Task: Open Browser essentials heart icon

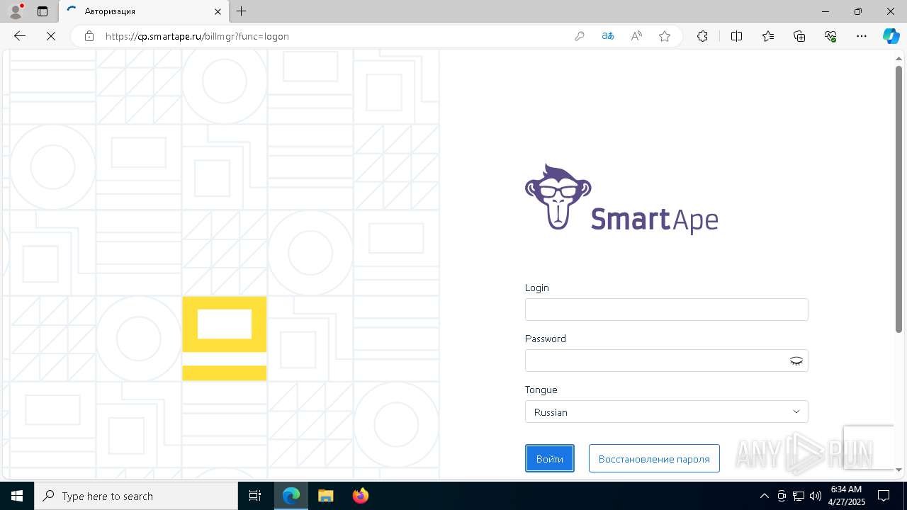Action: (x=830, y=36)
